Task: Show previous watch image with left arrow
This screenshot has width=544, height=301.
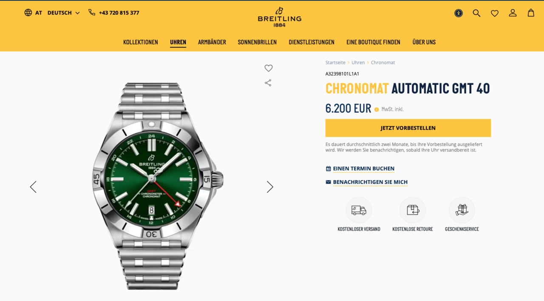Action: (x=33, y=187)
